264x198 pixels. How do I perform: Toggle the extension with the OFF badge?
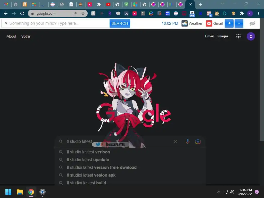(192, 14)
